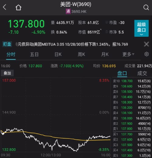This screenshot has height=158, width=152.
Task: Select the 卖1 137.800 ask row
Action: tap(132, 129)
